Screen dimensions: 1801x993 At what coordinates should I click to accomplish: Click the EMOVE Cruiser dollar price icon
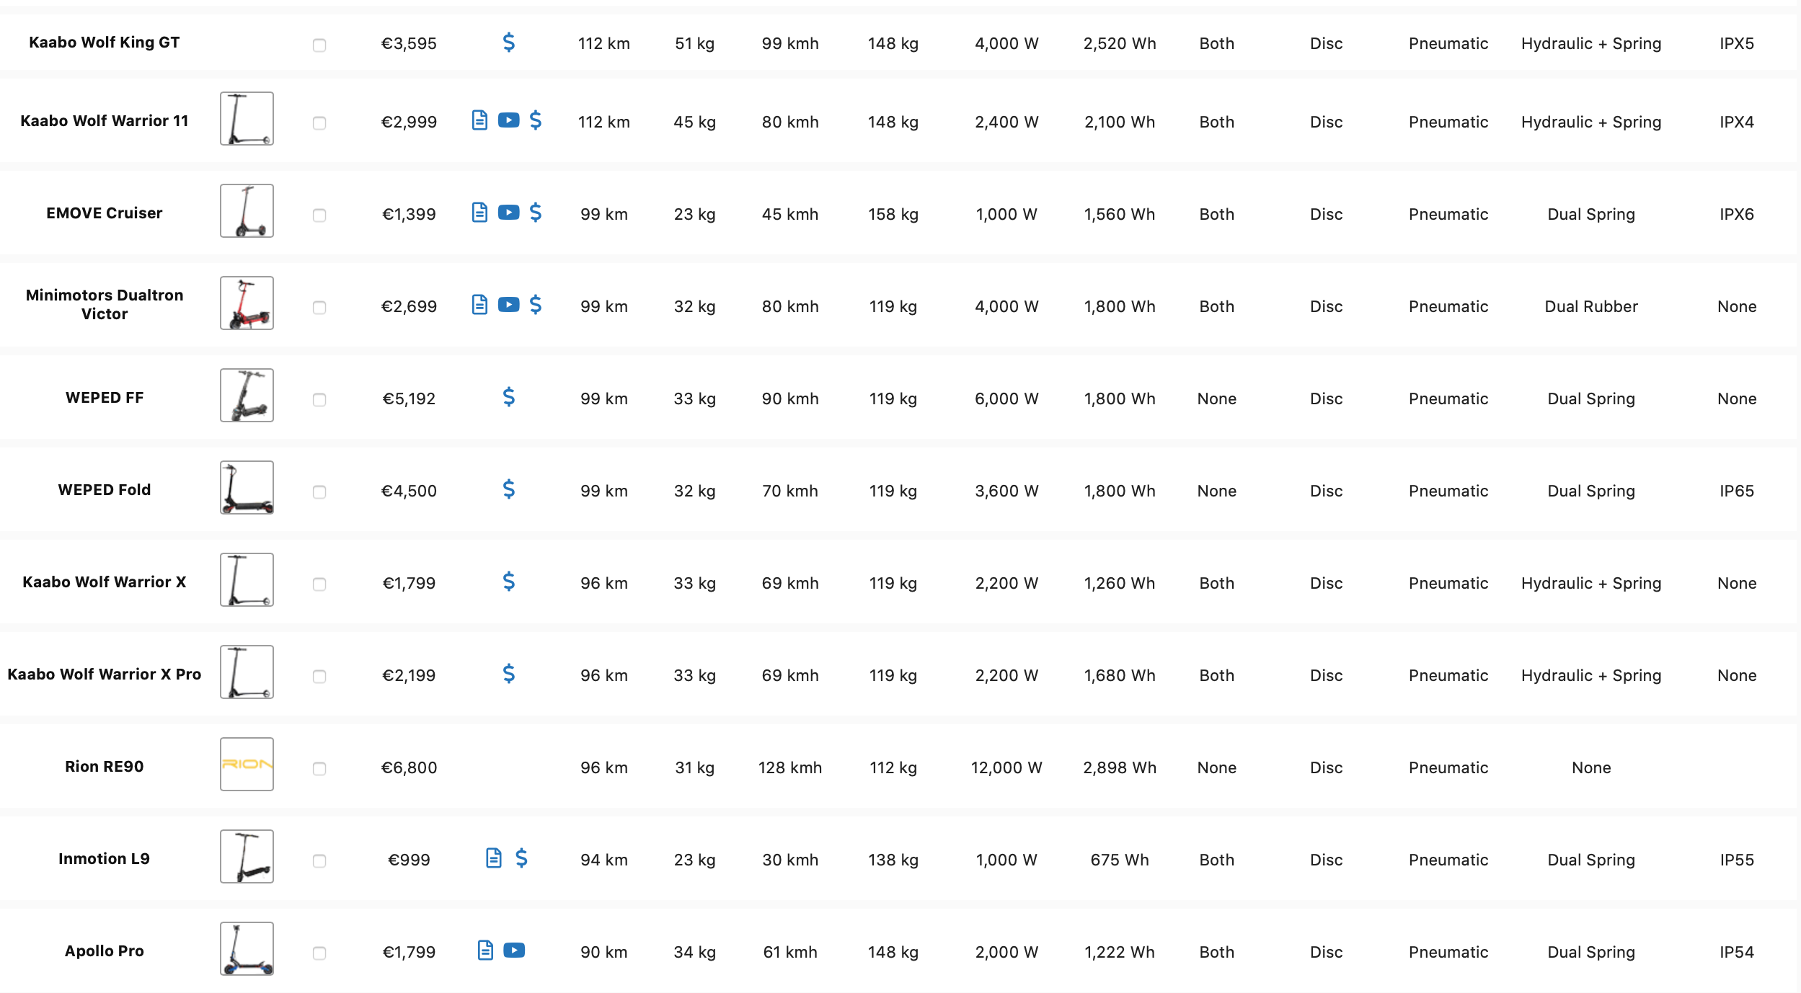tap(535, 213)
